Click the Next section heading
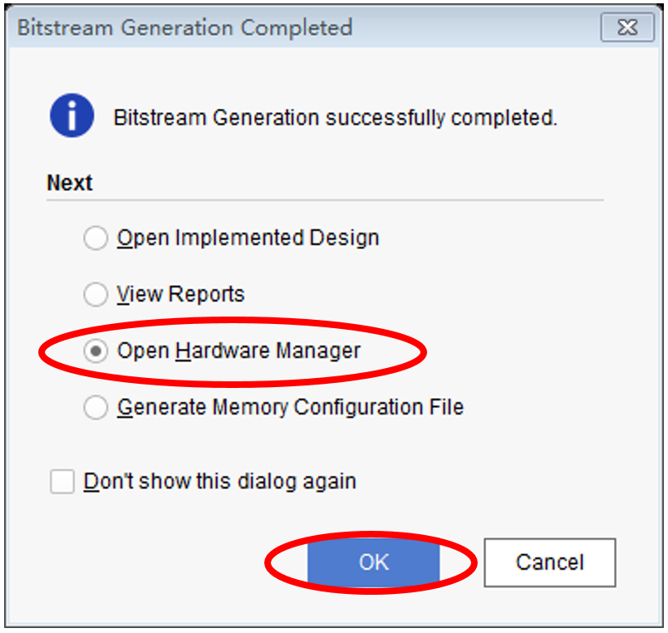 coord(70,183)
